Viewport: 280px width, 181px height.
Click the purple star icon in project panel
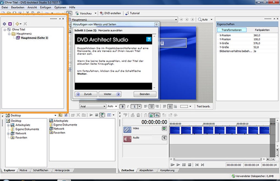click(10, 24)
